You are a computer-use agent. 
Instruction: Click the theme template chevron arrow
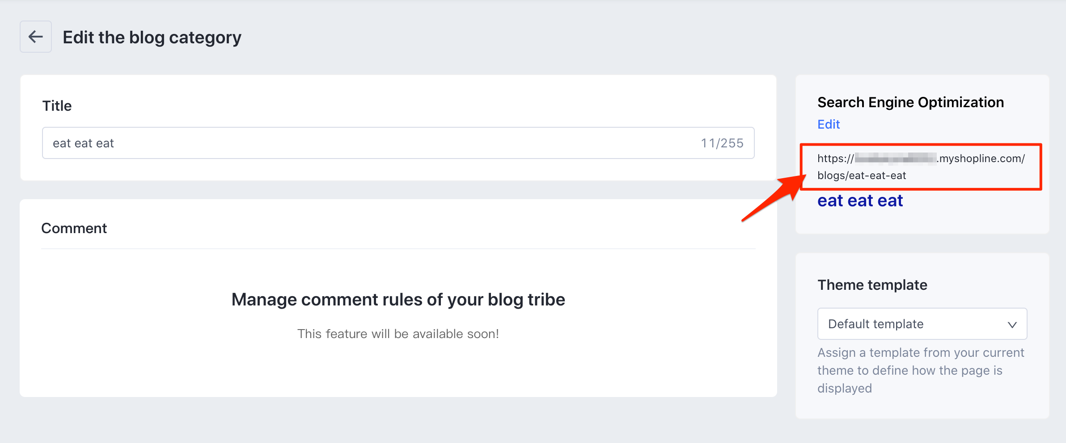[1012, 325]
